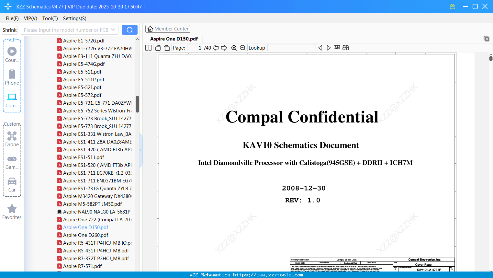The height and width of the screenshot is (278, 493).
Task: Open Aspire M5-582PT JM50.pdf
Action: (93, 204)
